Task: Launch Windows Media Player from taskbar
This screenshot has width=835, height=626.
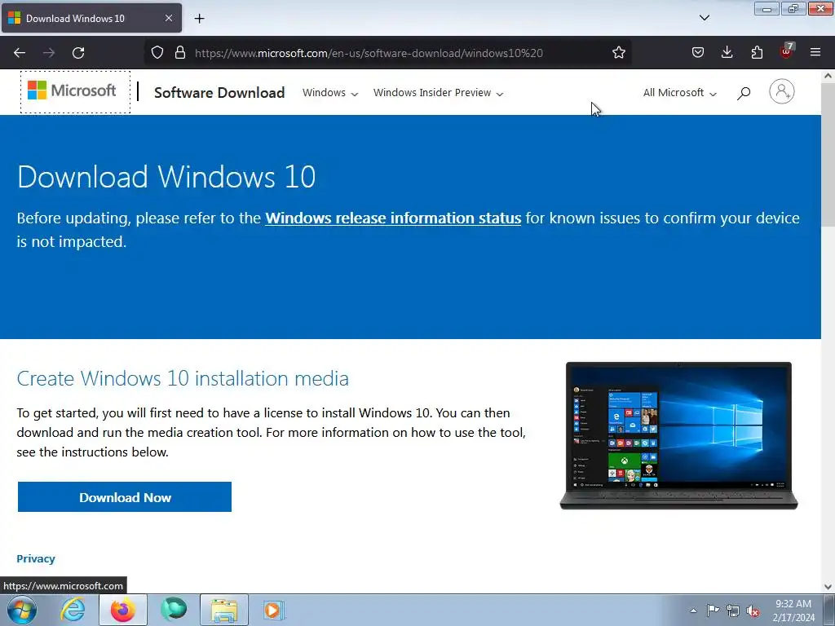Action: (274, 610)
